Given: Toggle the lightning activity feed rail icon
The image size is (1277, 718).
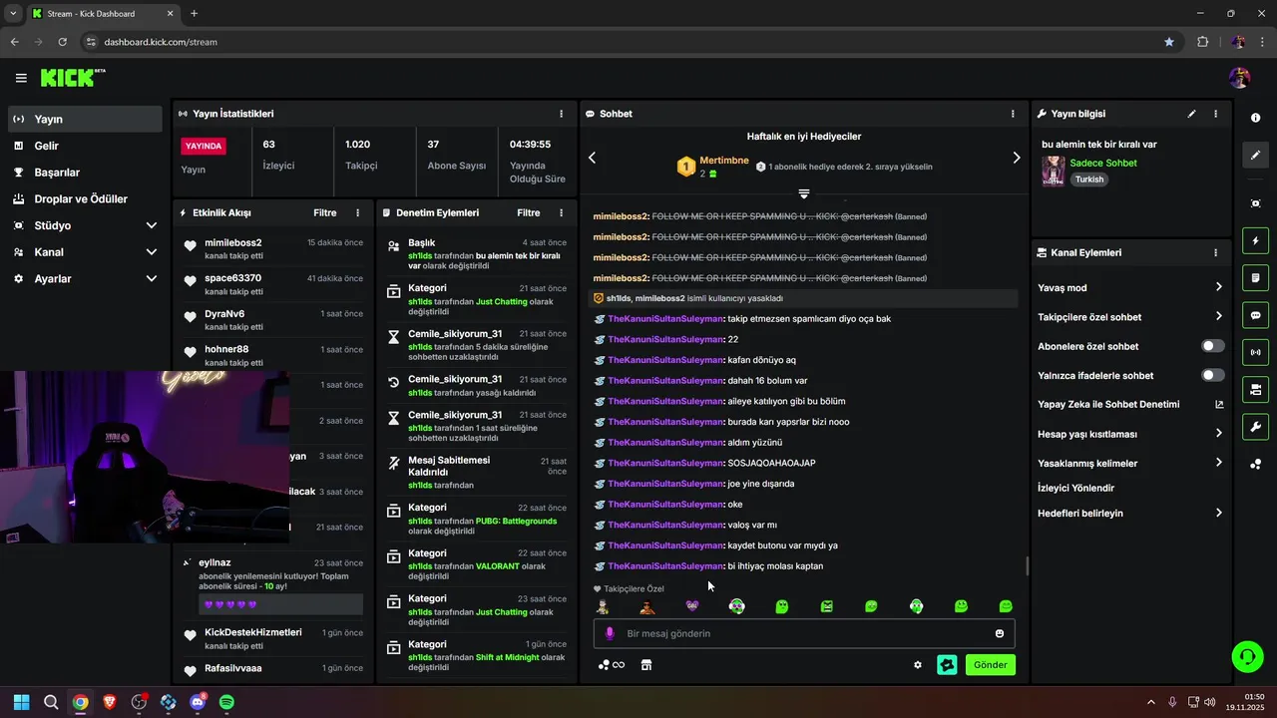Looking at the screenshot, I should pos(1255,240).
